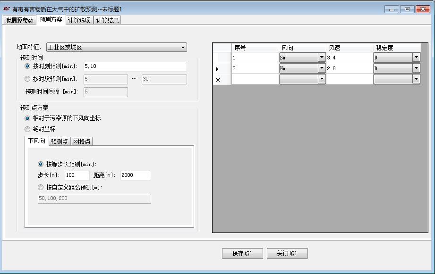
Task: Select 按等步长预测 radio button
Action: click(41, 164)
